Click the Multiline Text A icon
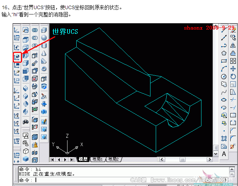This screenshot has height=186, width=238. (224, 154)
